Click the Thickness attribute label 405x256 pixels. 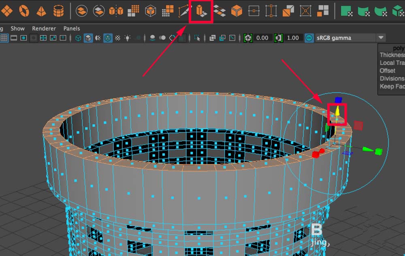pos(392,55)
